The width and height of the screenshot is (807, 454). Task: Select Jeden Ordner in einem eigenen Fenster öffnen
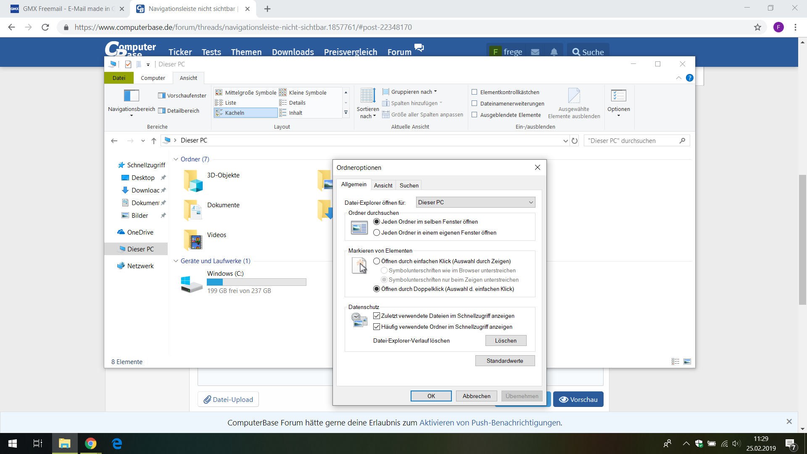click(377, 232)
